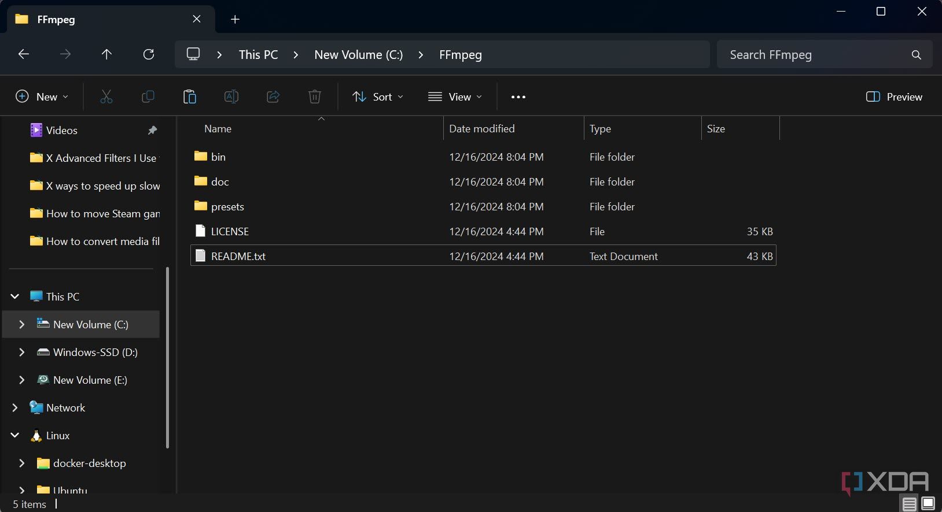
Task: Click the search magnifier icon
Action: (x=916, y=55)
